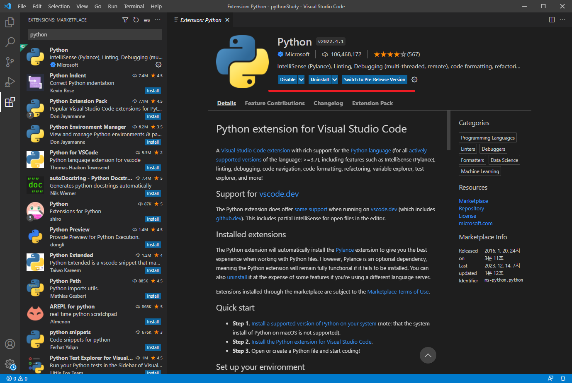Select the Programming Languages category
This screenshot has width=572, height=383.
[x=488, y=138]
